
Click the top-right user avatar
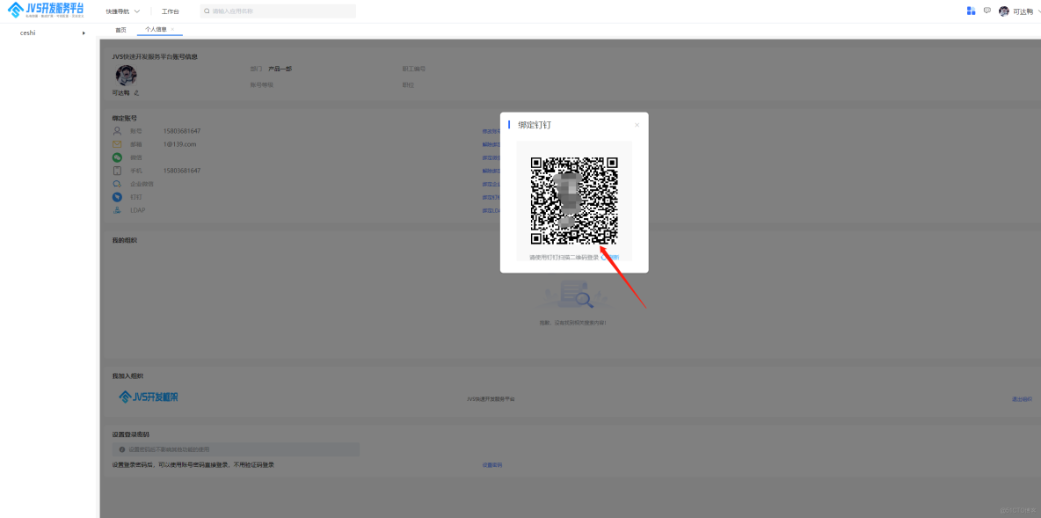1004,11
